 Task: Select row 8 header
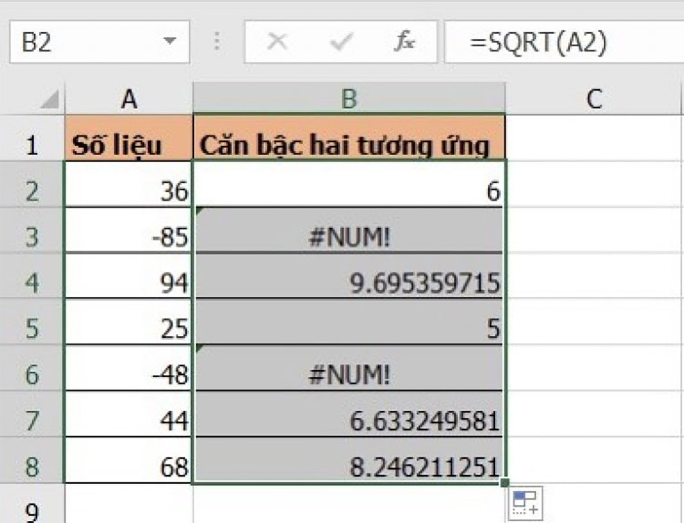tap(32, 460)
